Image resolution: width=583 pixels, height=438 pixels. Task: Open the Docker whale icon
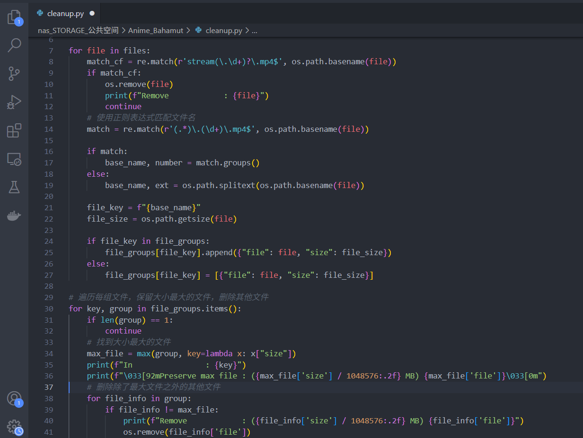tap(14, 215)
